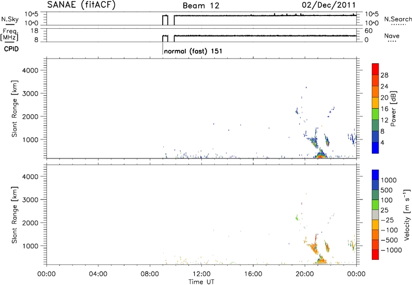412x285 pixels.
Task: Click the 18 tick on frequency axis
Action: coord(35,30)
